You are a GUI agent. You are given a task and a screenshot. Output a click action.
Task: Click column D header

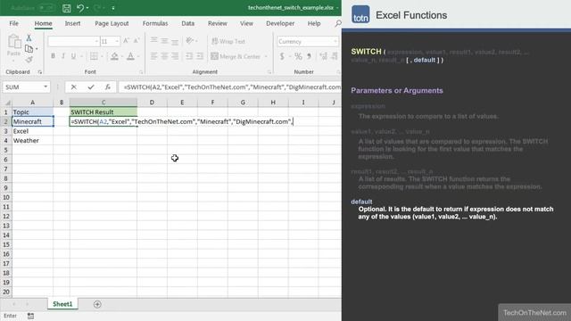152,103
